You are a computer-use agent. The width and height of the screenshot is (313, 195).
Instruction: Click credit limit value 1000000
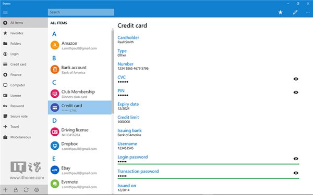[x=124, y=122]
